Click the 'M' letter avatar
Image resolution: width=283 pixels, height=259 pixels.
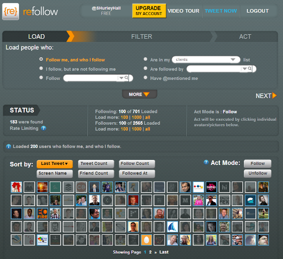pyautogui.click(x=185, y=200)
